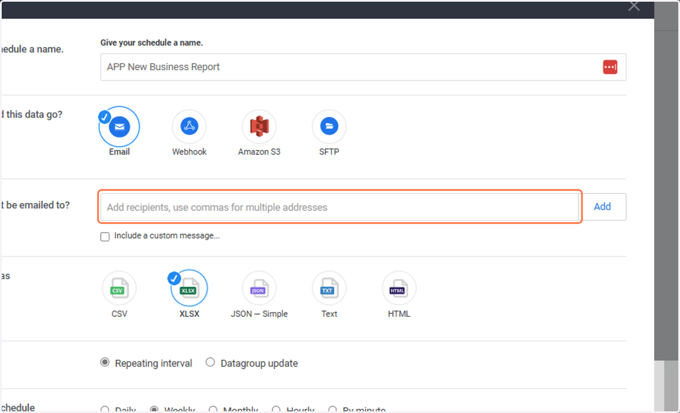Select the Email destination icon

pyautogui.click(x=119, y=127)
